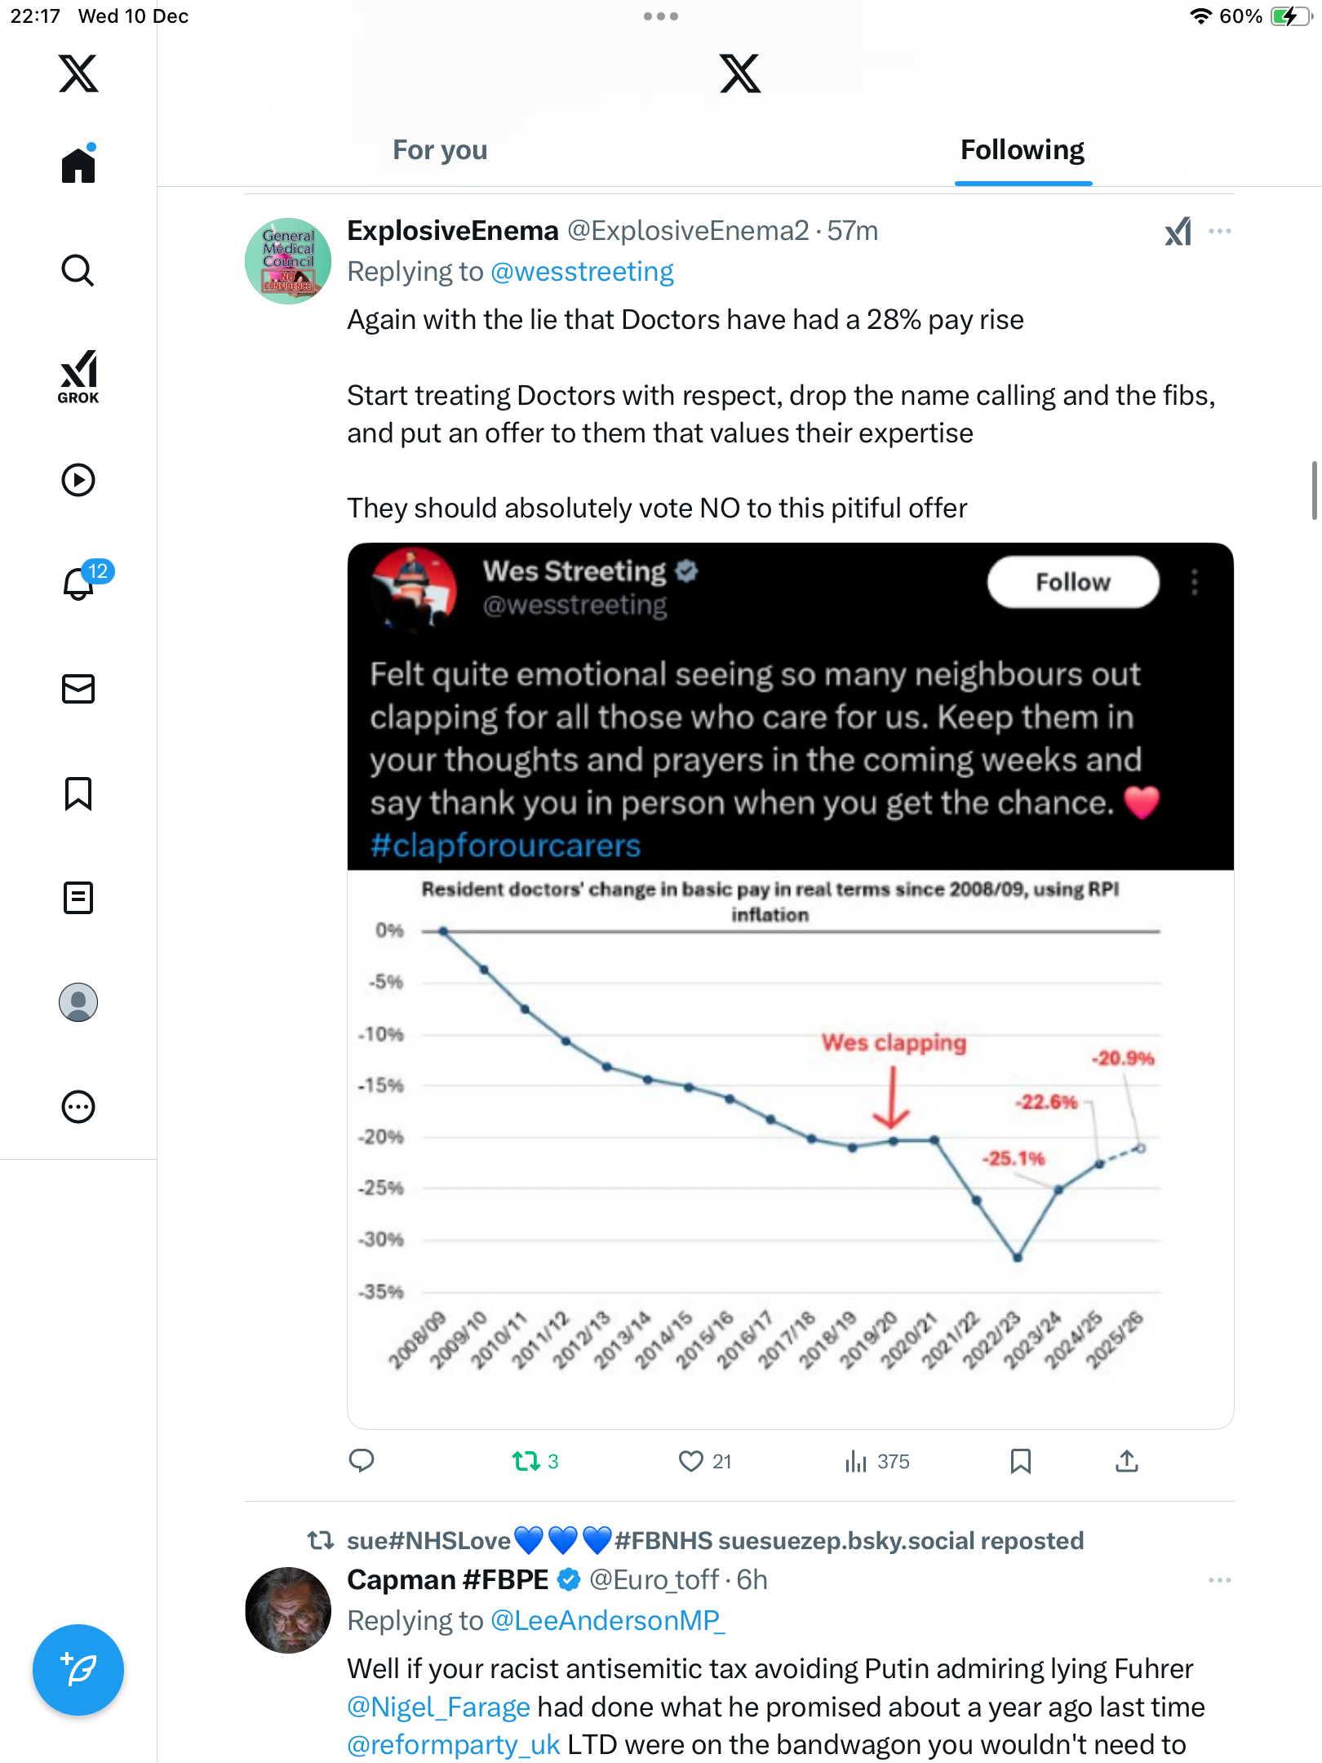Open more options on Capman #FBPE post
The image size is (1322, 1763).
coord(1220,1581)
